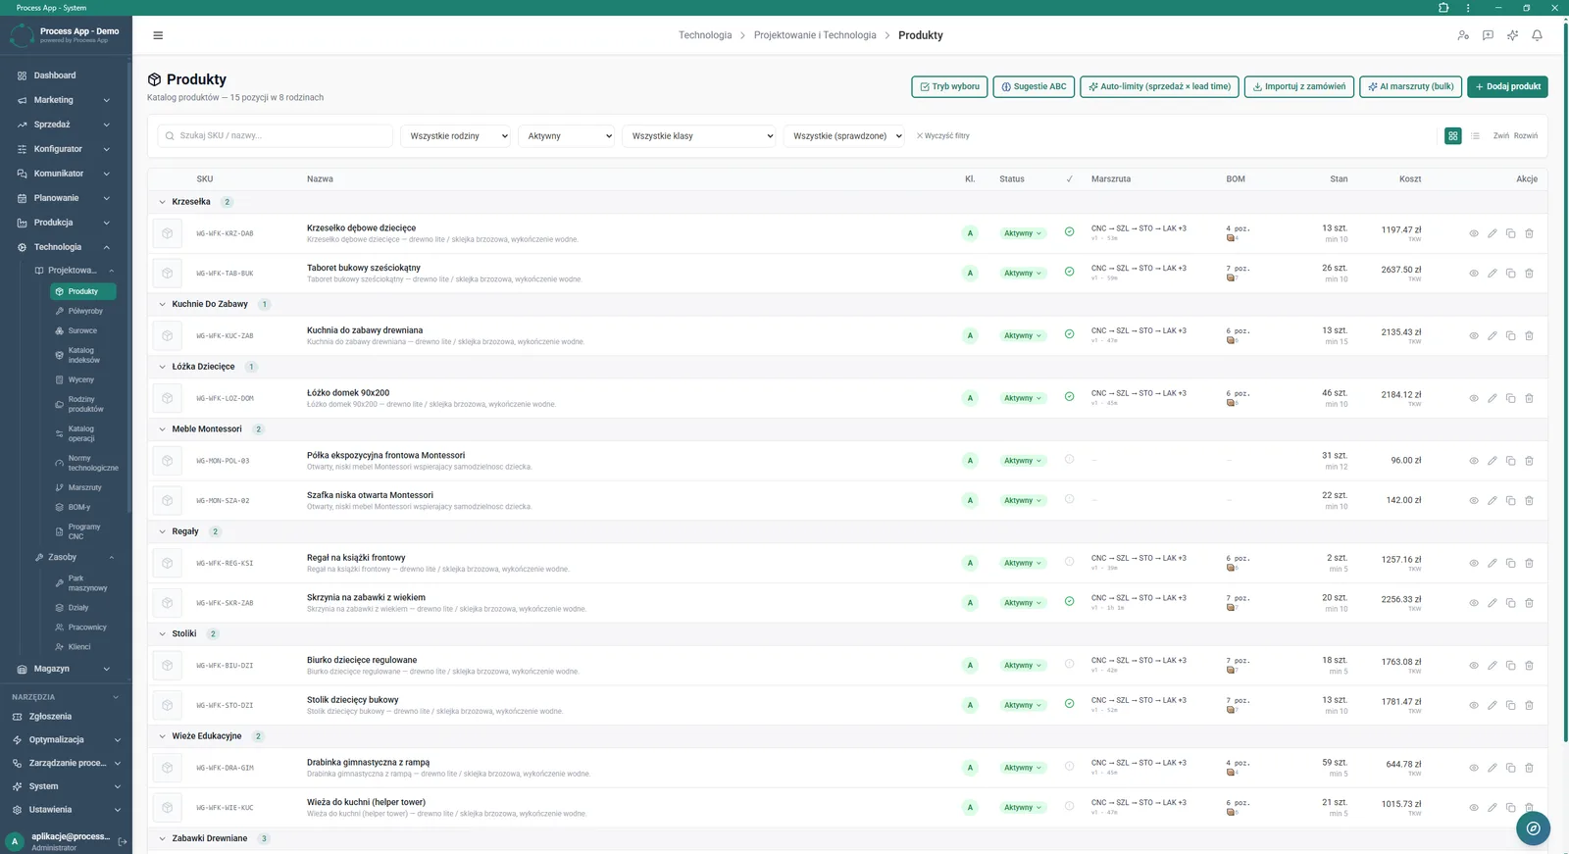Edit Półka ekspozycyjna frontowa Montessori
This screenshot has width=1569, height=854.
[1492, 461]
